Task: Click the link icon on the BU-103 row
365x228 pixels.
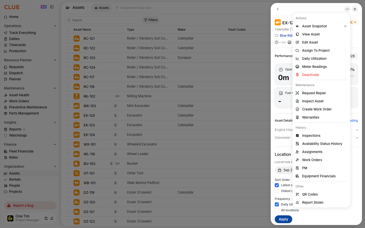Action: tap(117, 164)
